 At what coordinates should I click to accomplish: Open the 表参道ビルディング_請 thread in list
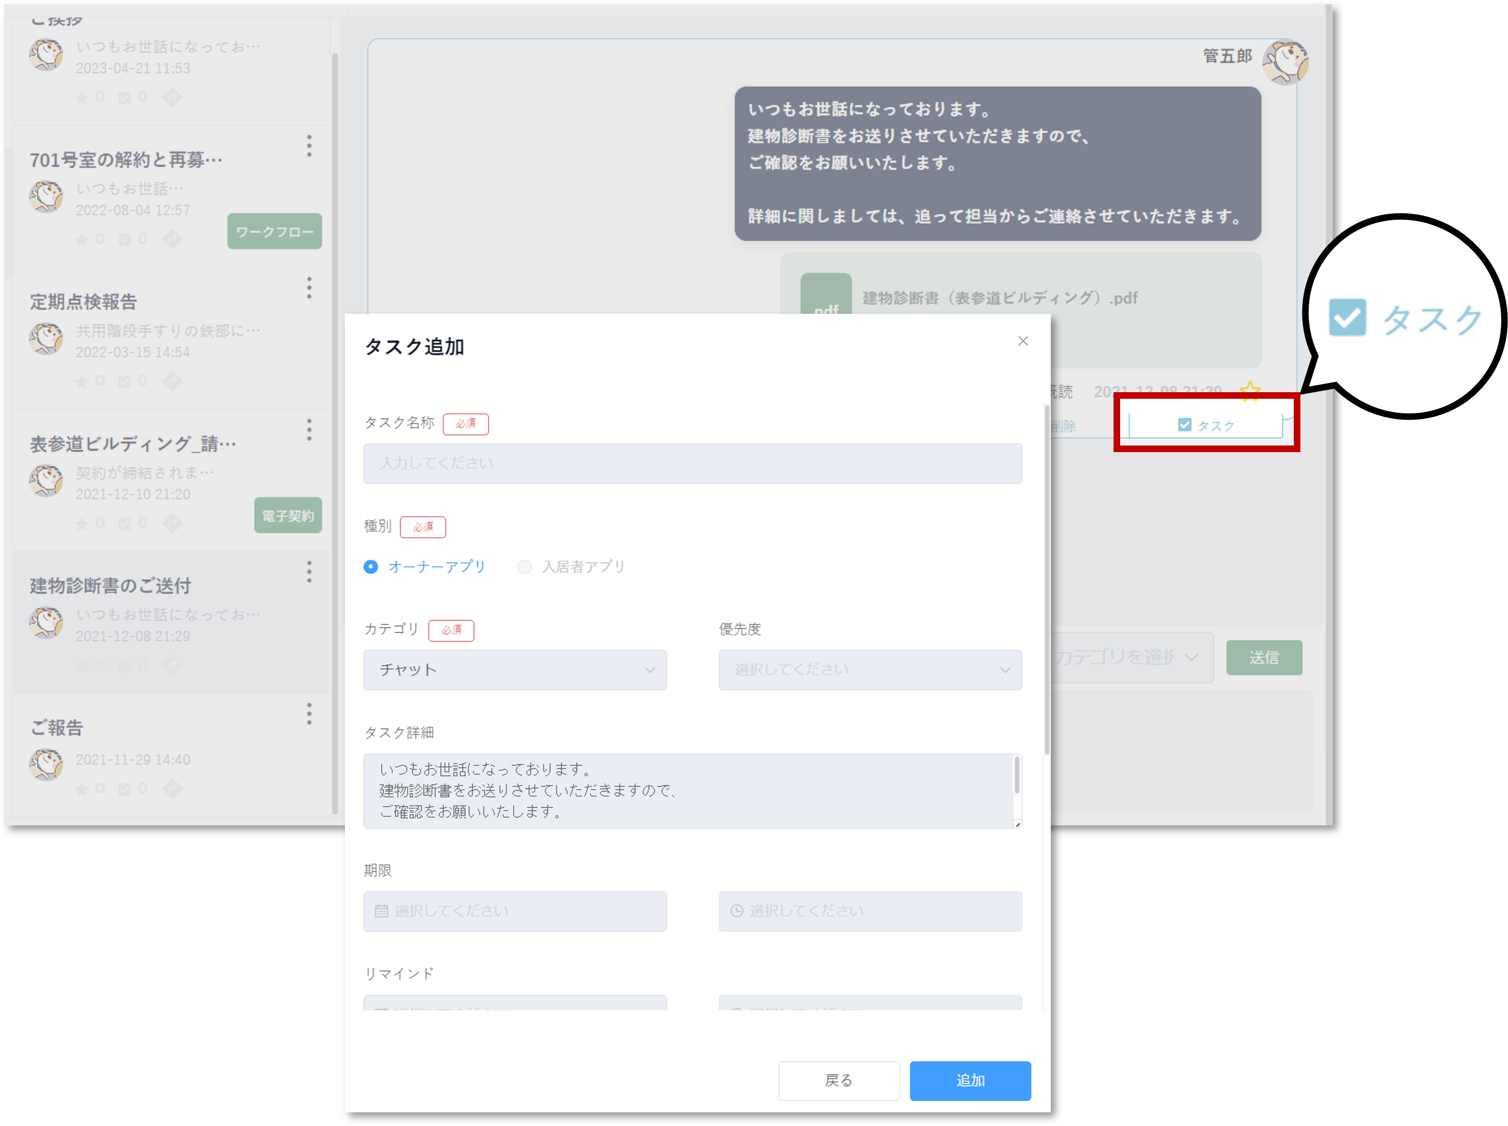(x=133, y=445)
